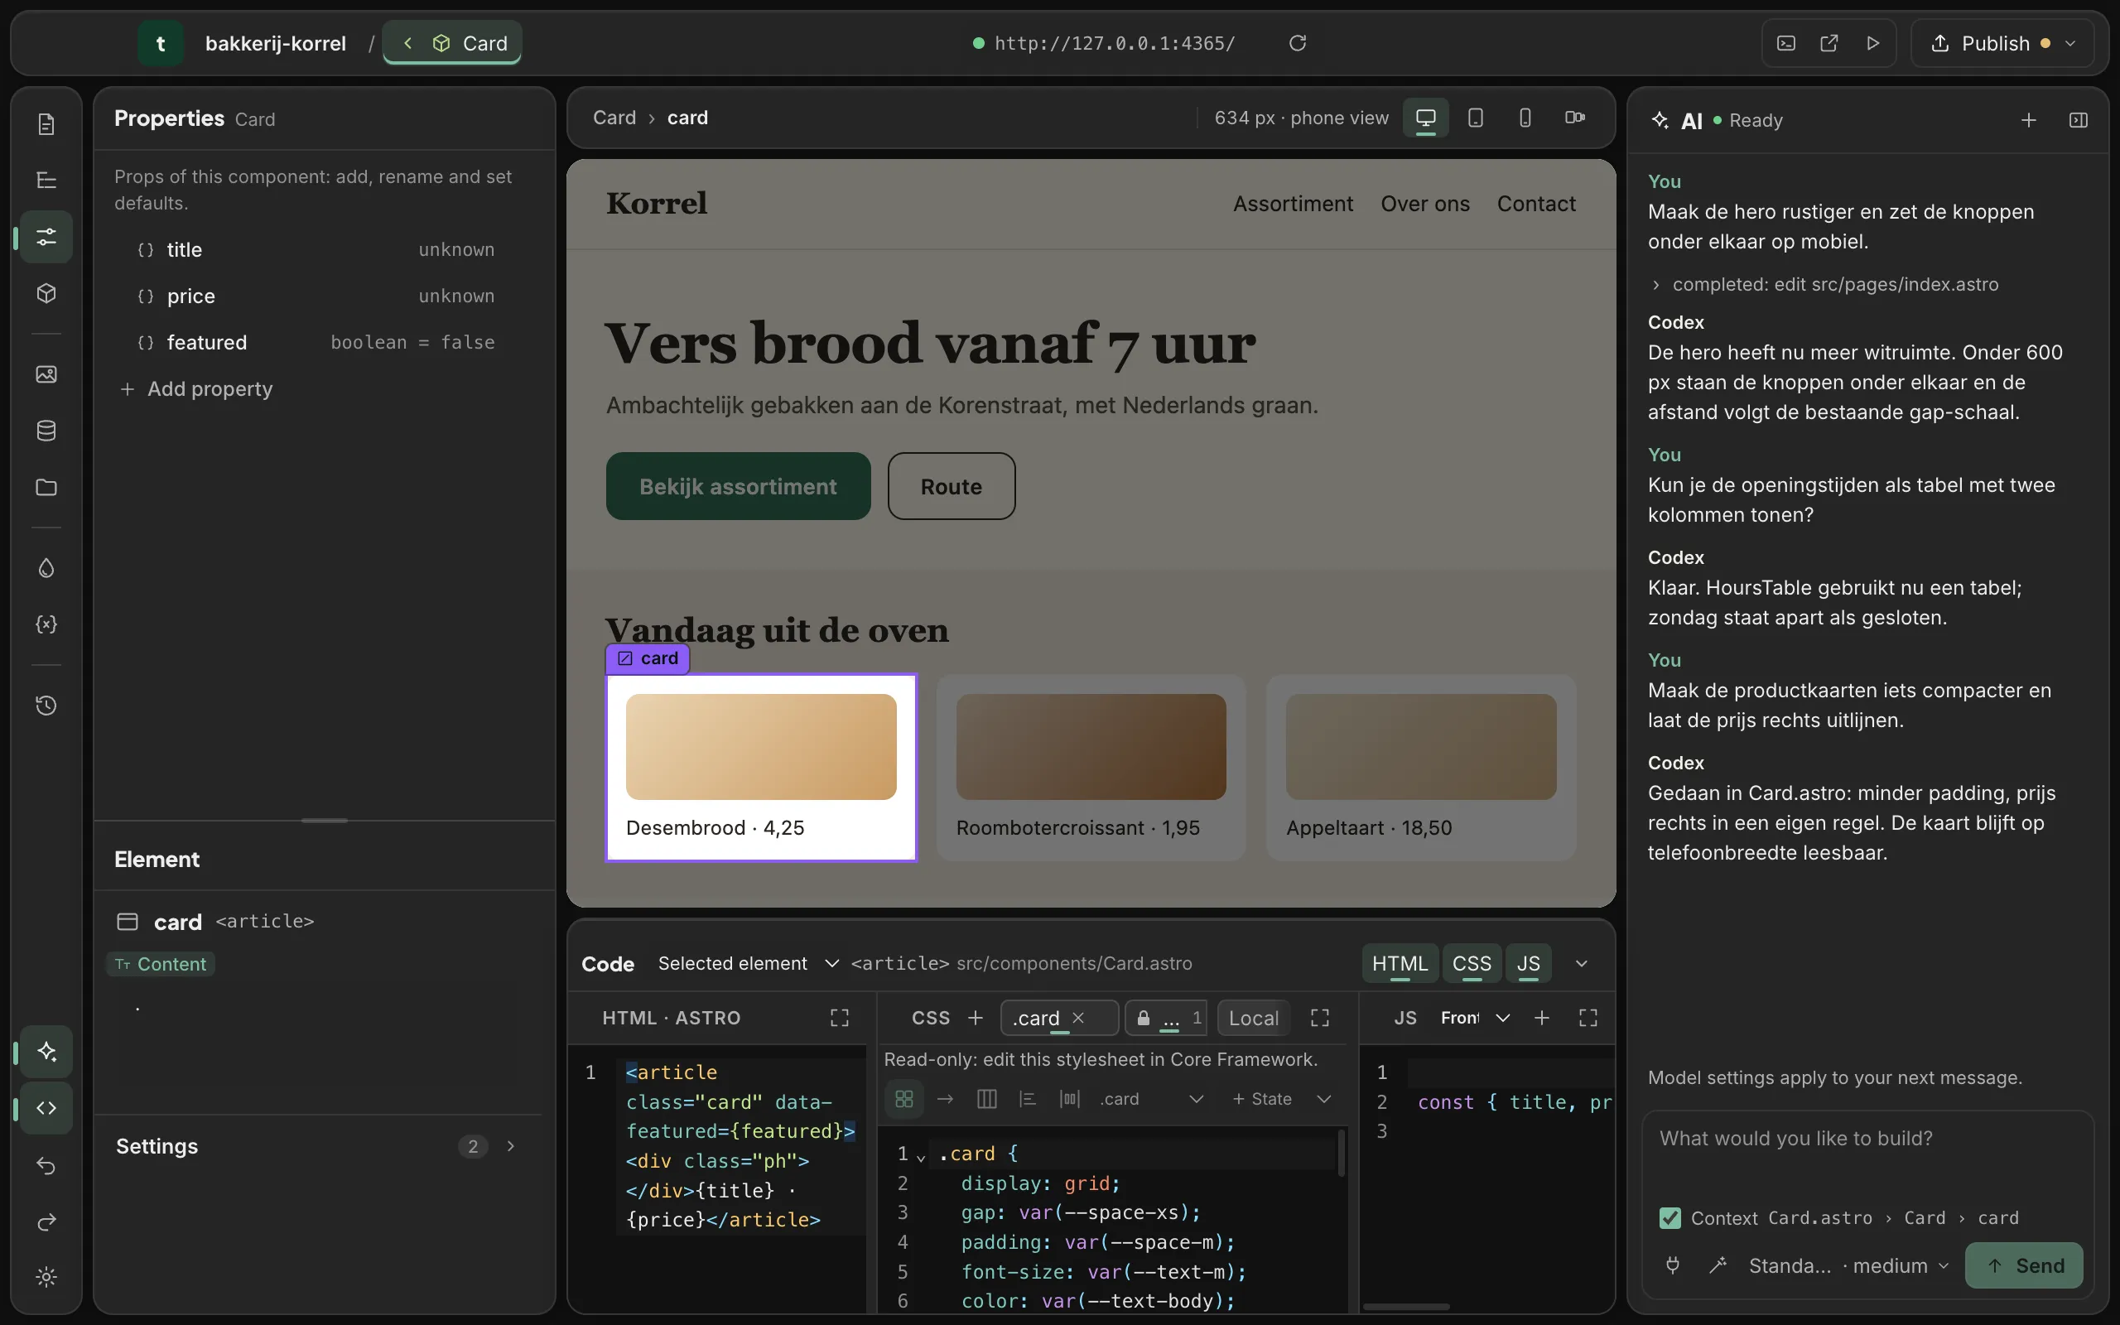Click the redo arrow in sidebar
Viewport: 2120px width, 1325px height.
[x=46, y=1221]
